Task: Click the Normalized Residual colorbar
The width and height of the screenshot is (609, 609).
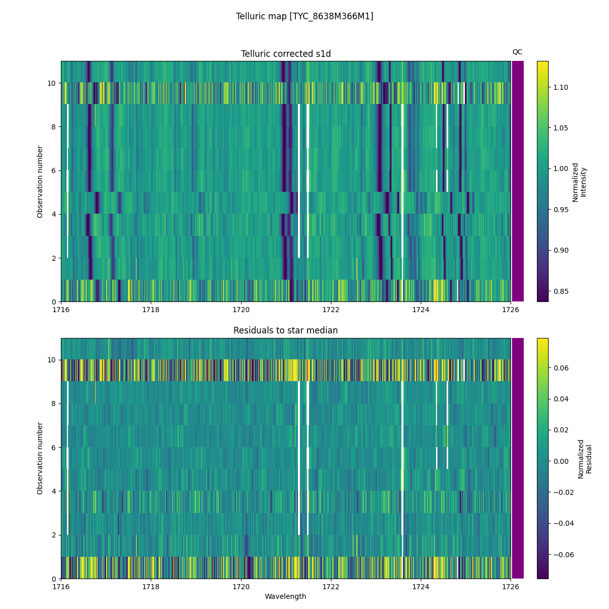Action: coord(543,458)
